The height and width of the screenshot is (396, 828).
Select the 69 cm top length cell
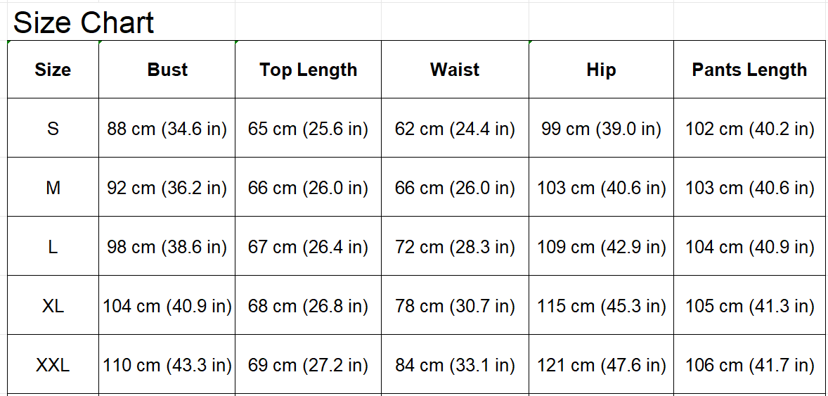click(x=308, y=365)
